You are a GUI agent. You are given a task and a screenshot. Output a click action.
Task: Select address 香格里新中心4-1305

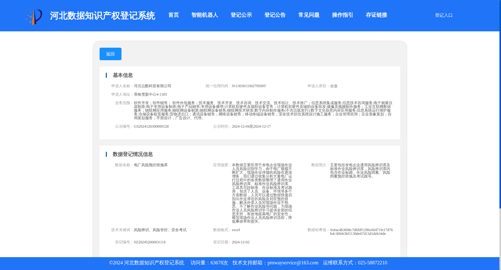tap(150, 94)
